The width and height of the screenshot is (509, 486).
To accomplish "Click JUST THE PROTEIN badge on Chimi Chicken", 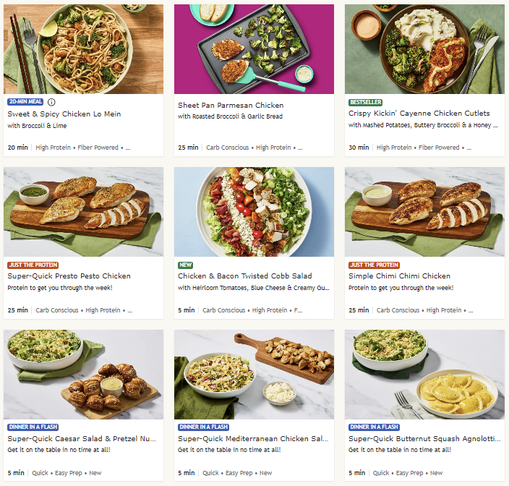I will (374, 265).
